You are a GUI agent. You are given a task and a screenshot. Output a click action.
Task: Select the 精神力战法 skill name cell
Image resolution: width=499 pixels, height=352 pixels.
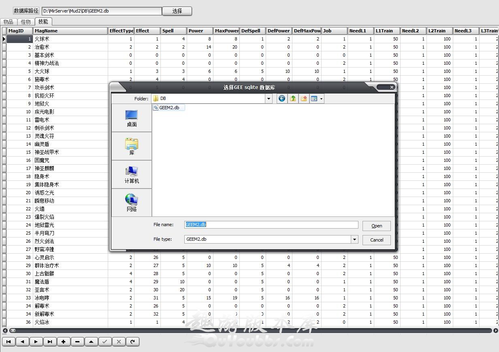(x=70, y=63)
